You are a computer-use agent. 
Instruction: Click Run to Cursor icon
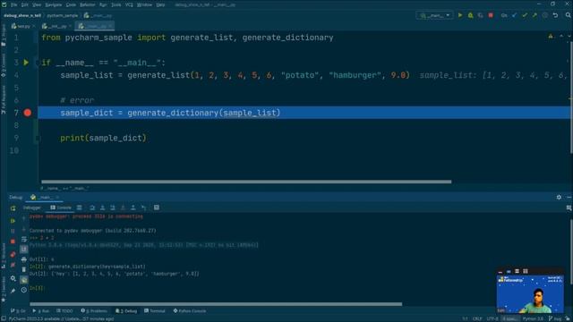(143, 208)
